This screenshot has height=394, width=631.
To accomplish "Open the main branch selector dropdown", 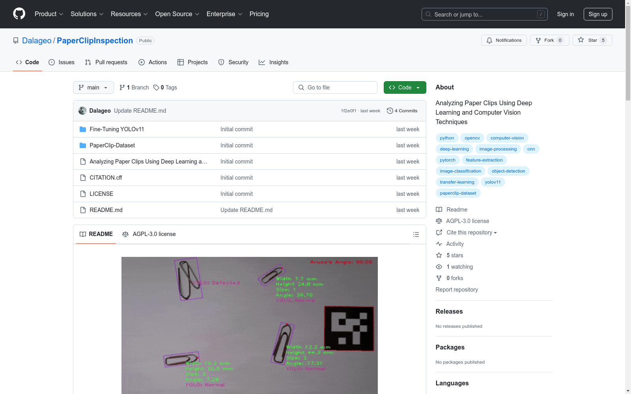I will (x=93, y=87).
